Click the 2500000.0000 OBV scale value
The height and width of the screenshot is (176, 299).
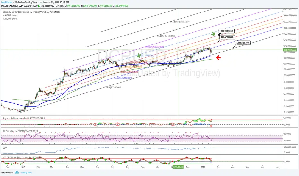[290, 147]
